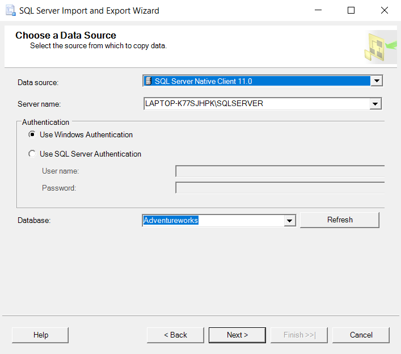This screenshot has height=354, width=401.
Task: Click the server icon in Data source box
Action: [149, 81]
